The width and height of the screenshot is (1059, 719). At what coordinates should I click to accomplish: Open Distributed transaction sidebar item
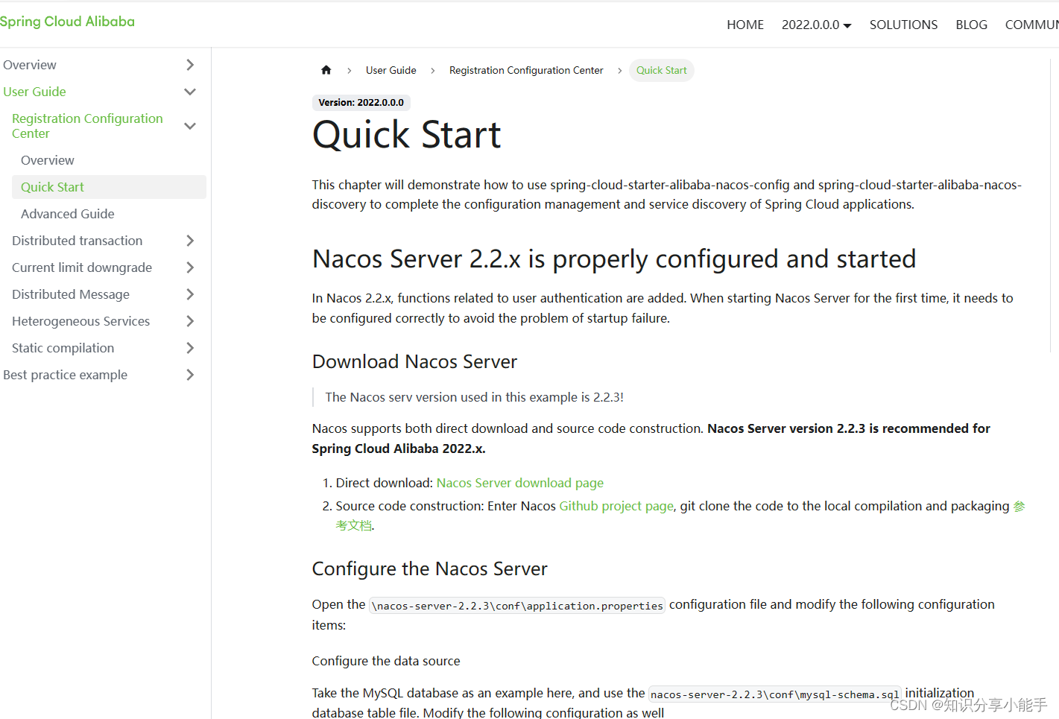coord(78,241)
